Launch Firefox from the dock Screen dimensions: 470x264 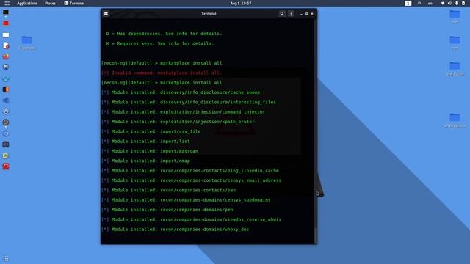point(6,56)
